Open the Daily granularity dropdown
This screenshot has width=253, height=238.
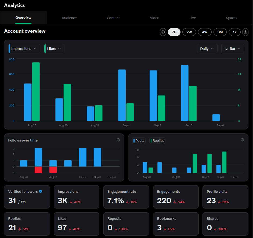pos(207,49)
